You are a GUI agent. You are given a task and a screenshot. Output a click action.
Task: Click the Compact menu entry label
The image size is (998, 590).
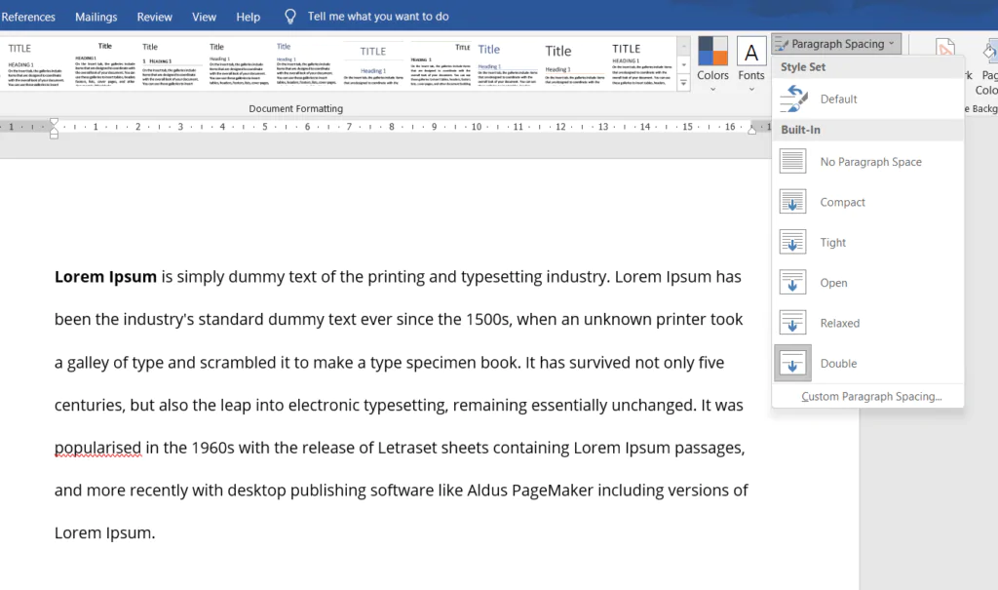tap(842, 202)
